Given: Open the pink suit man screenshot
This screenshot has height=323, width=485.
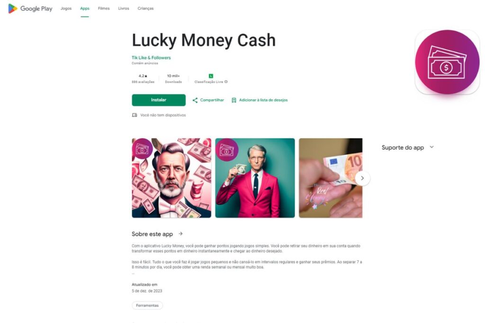Looking at the screenshot, I should click(x=255, y=178).
